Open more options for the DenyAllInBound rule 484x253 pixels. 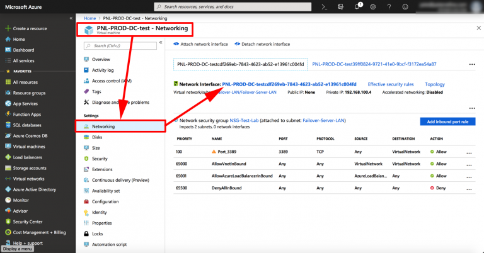(469, 189)
